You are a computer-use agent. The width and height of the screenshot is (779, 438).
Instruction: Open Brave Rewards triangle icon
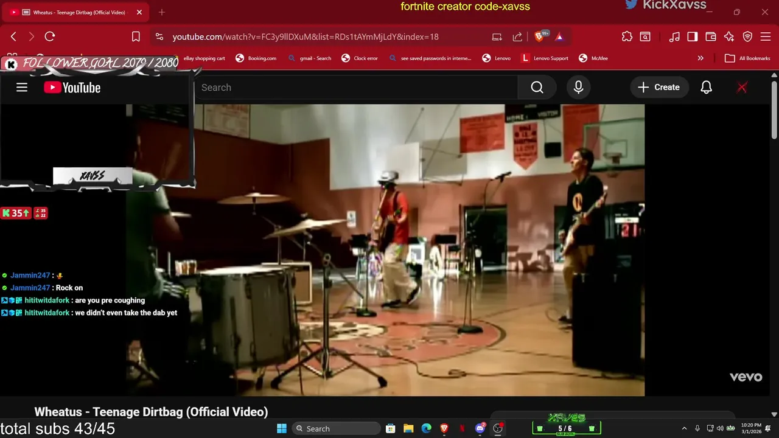[559, 36]
